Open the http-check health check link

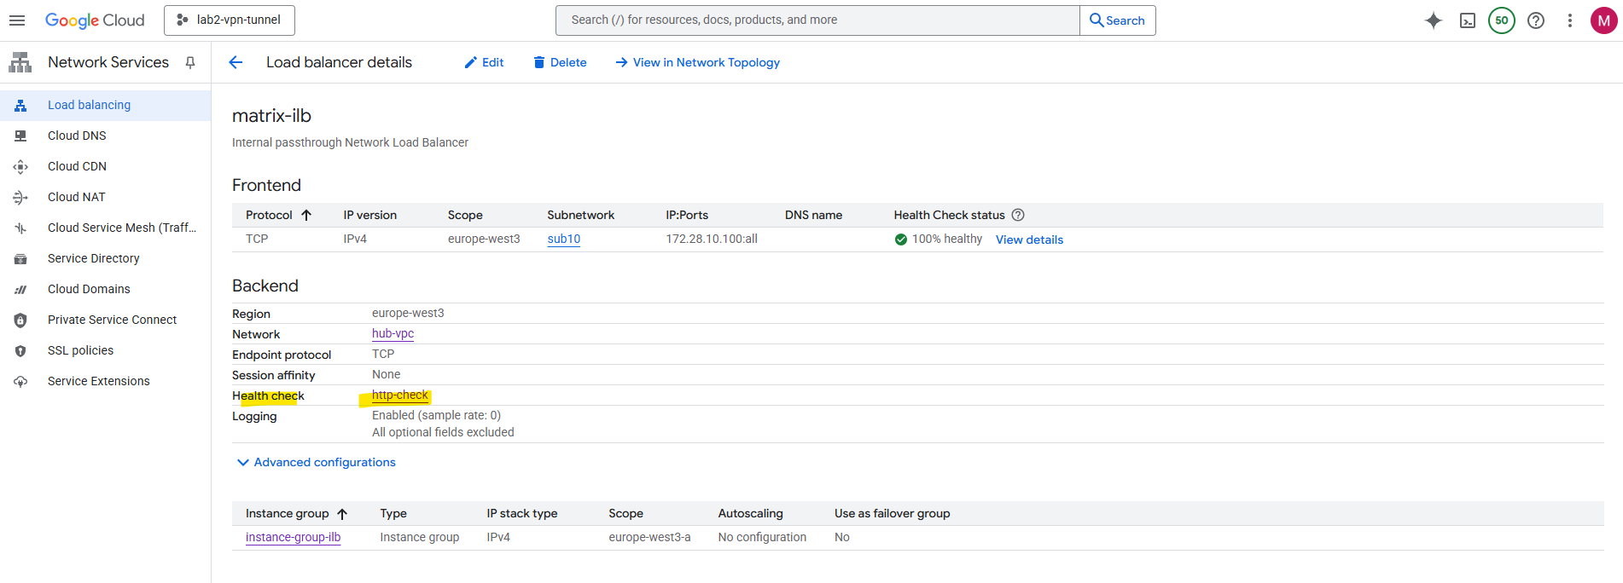399,395
